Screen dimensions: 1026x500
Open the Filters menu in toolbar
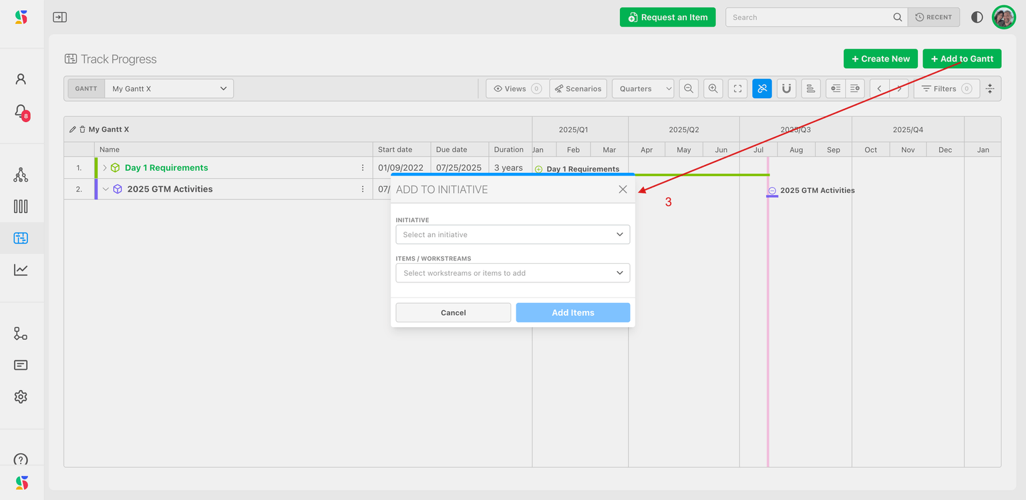(946, 89)
